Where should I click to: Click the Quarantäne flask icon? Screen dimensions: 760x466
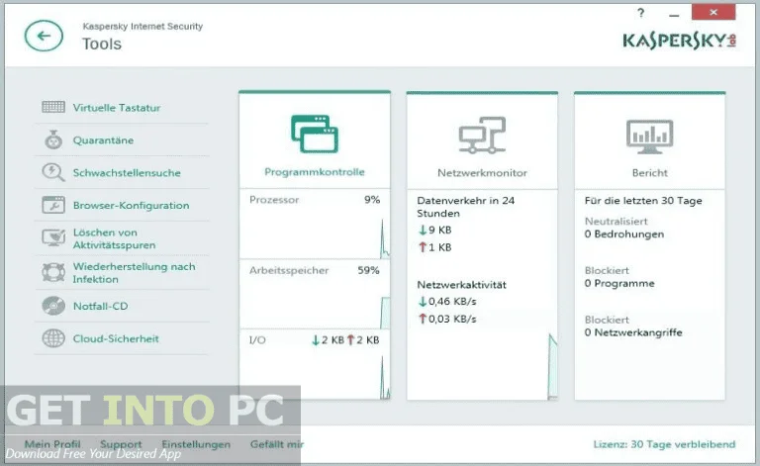point(53,140)
